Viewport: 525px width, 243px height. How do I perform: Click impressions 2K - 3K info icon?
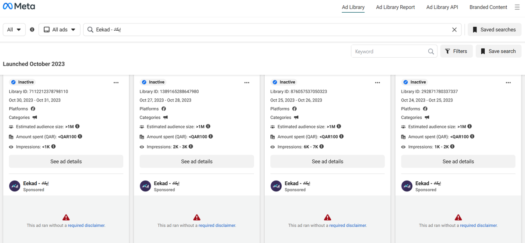click(x=191, y=146)
